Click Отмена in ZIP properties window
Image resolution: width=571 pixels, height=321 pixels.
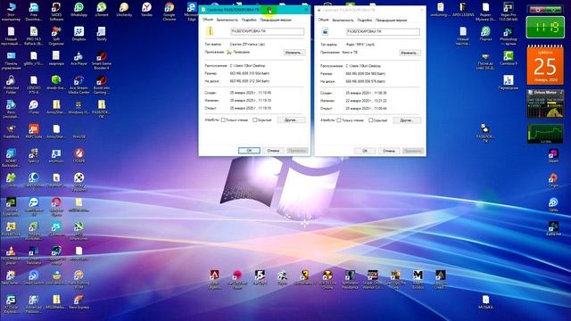[273, 151]
